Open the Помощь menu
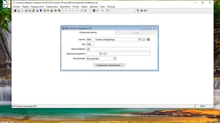The width and height of the screenshot is (220, 123). tap(111, 7)
